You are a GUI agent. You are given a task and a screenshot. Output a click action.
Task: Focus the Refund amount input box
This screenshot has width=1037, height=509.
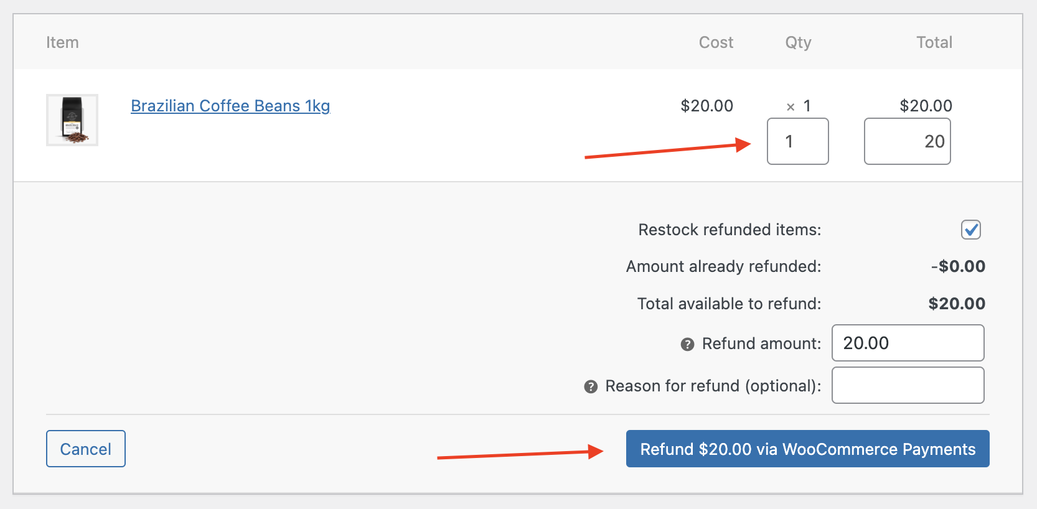point(908,343)
